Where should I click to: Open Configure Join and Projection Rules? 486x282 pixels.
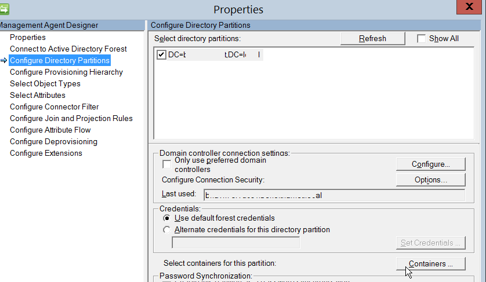click(x=71, y=119)
